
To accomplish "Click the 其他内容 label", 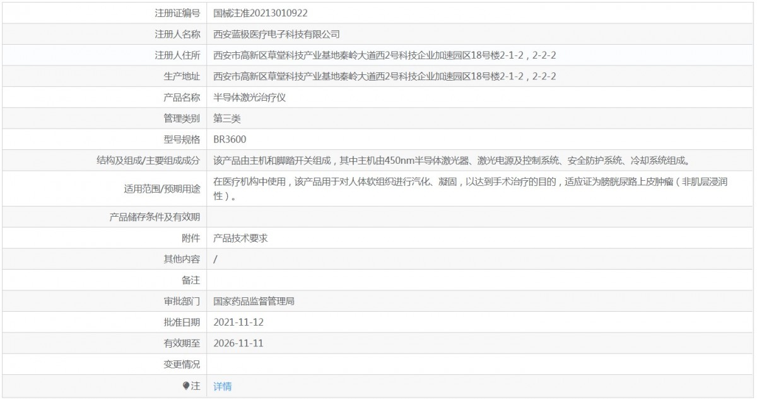I will tap(182, 259).
